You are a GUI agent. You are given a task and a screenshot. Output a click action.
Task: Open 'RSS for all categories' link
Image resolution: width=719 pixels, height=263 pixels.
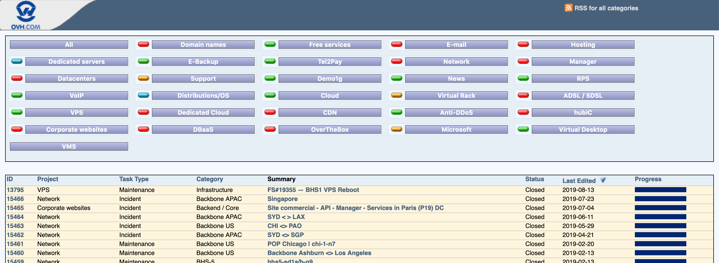point(606,8)
